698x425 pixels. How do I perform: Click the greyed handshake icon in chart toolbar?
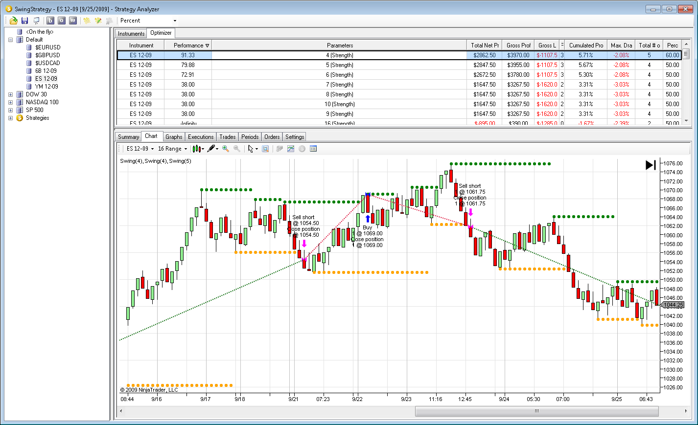click(279, 149)
